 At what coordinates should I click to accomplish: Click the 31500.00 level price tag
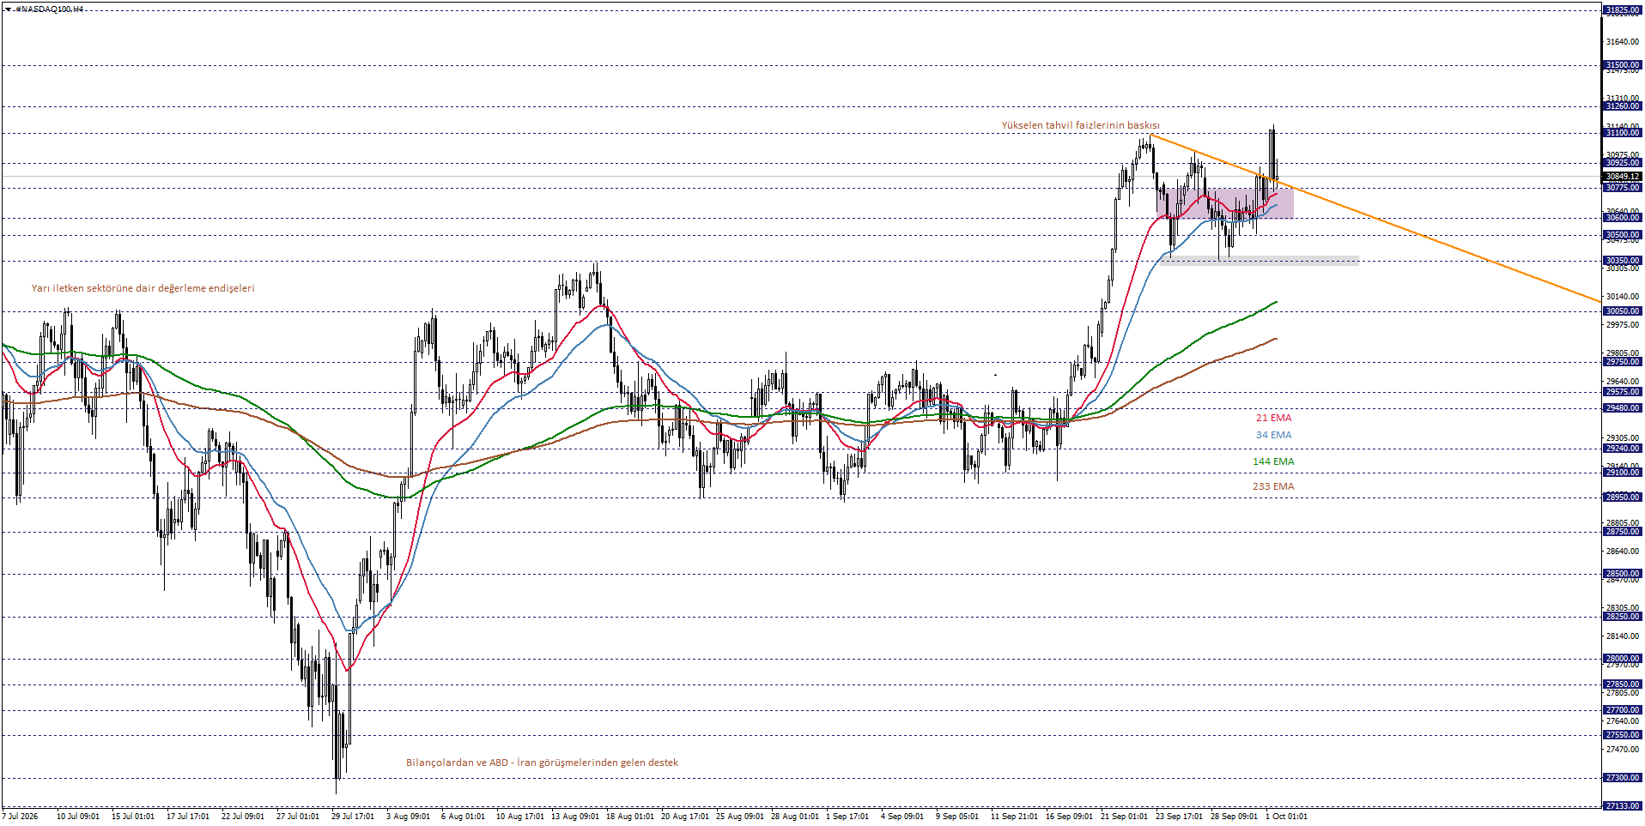click(x=1622, y=65)
